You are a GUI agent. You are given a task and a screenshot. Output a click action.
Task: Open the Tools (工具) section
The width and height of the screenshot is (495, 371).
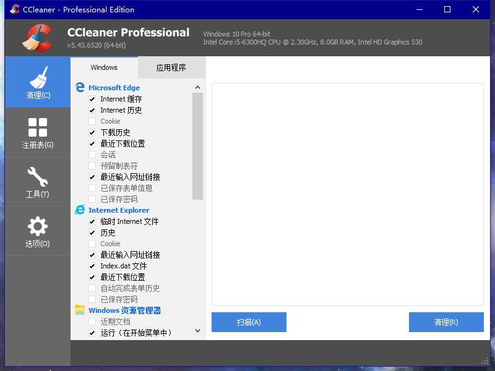click(x=38, y=182)
